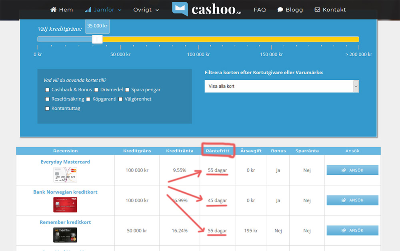This screenshot has height=251, width=400.
Task: Click the Blogg speech bubble icon
Action: [280, 10]
